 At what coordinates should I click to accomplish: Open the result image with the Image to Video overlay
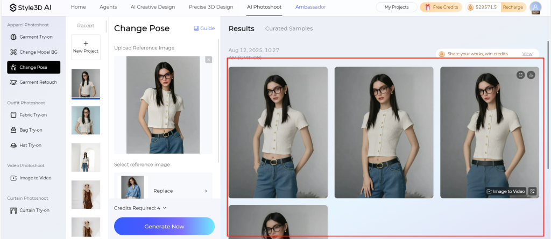coord(490,132)
